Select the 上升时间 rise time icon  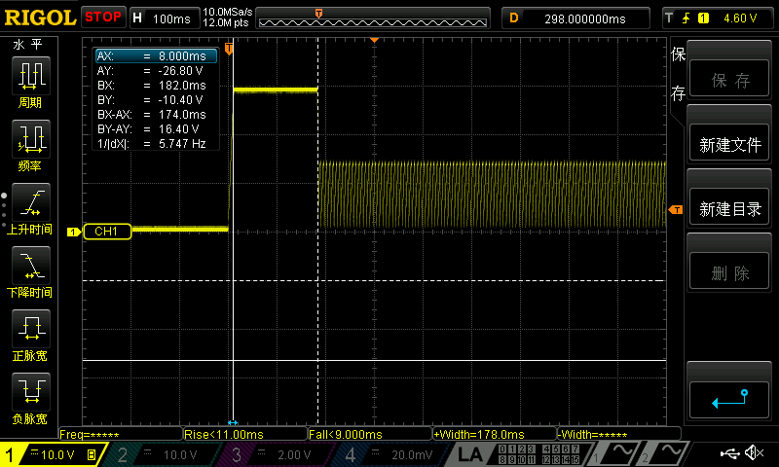31,202
